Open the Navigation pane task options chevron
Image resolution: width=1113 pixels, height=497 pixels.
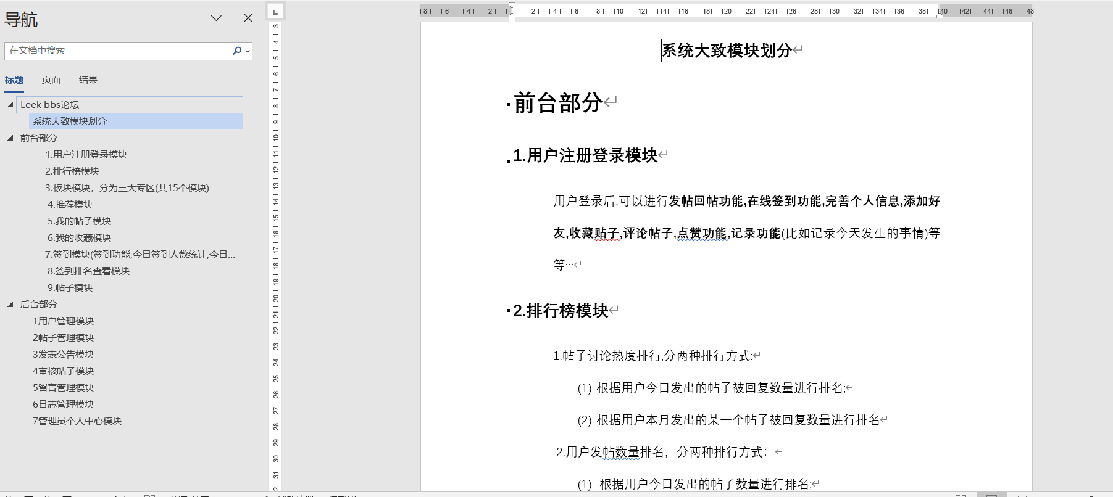click(216, 18)
